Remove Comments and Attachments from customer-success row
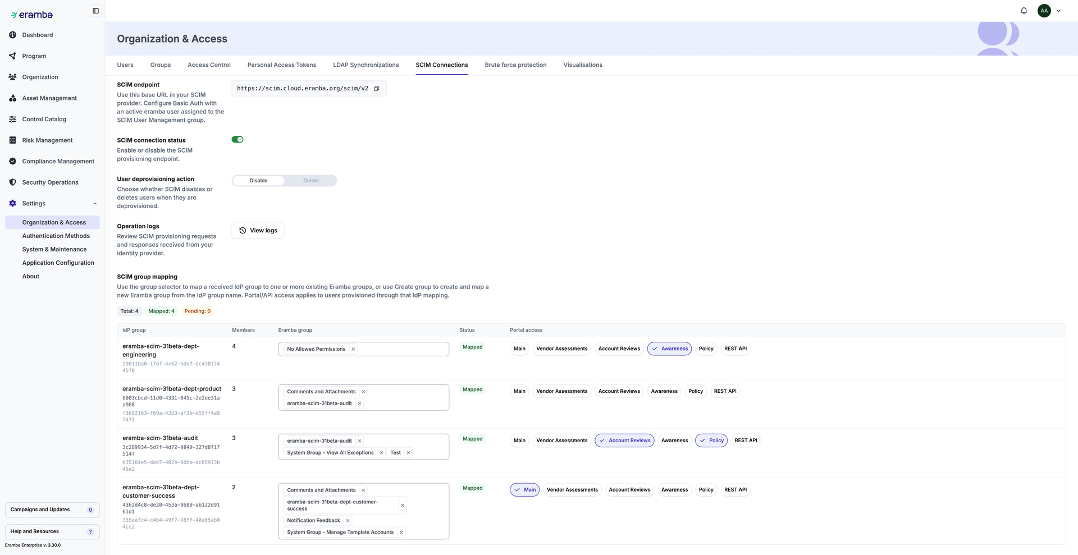The height and width of the screenshot is (555, 1078). pos(363,490)
